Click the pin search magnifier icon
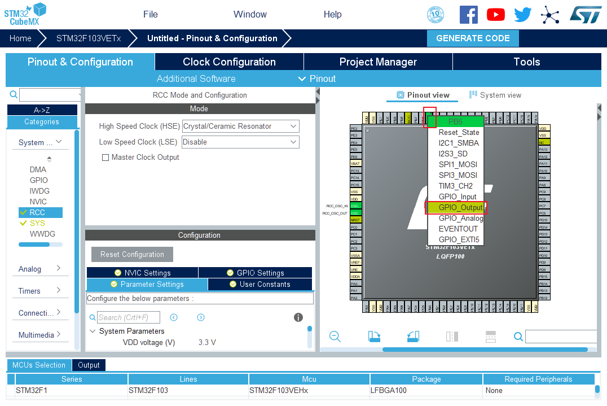The image size is (607, 406). tap(518, 337)
